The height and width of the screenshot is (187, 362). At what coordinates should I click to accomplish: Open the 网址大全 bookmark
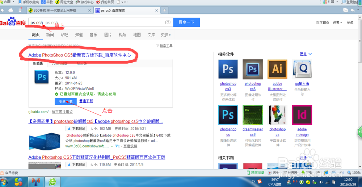64,2
